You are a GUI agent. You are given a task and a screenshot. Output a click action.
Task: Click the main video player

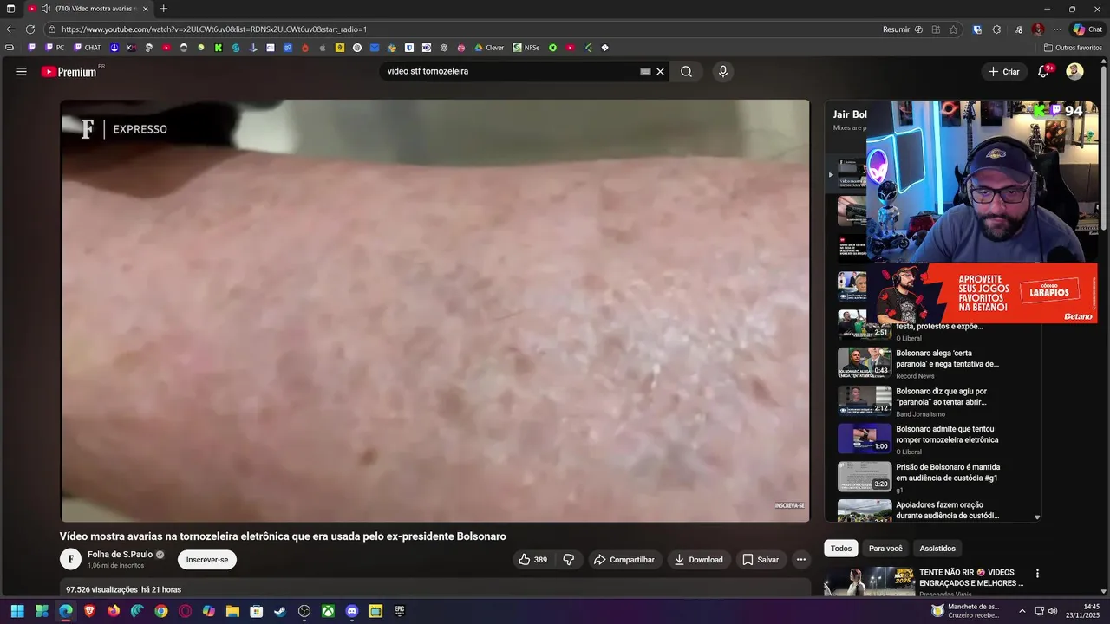click(x=434, y=311)
